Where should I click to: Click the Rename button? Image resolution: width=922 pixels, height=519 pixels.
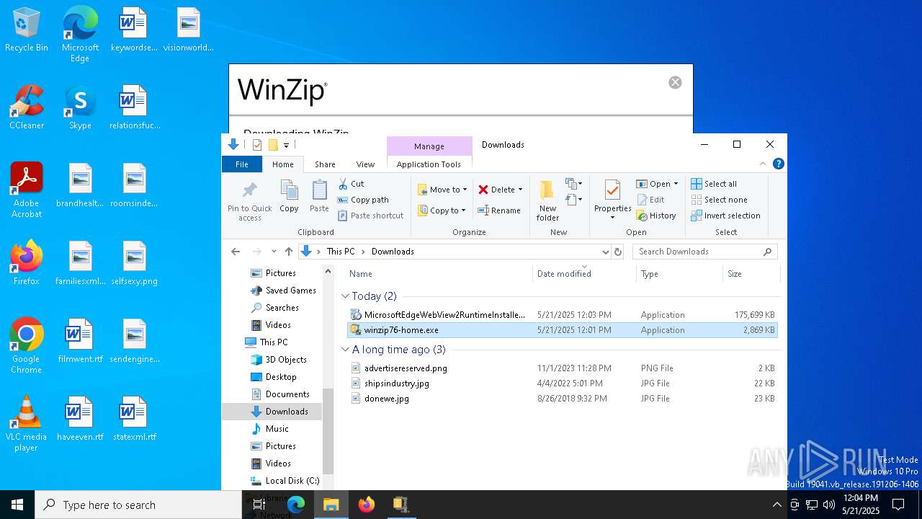tap(499, 210)
